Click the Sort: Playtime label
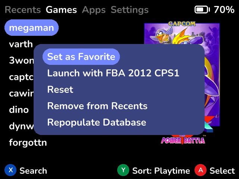239x179 pixels. (x=161, y=171)
